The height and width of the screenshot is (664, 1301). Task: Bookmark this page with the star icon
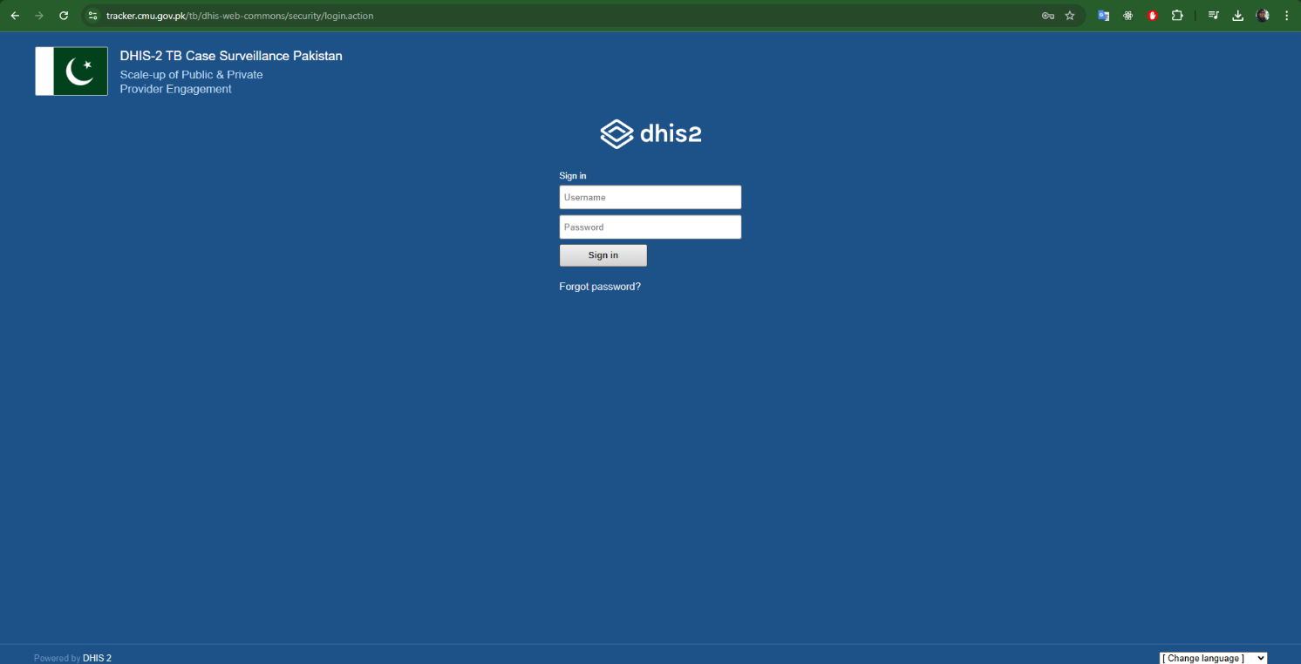tap(1070, 16)
